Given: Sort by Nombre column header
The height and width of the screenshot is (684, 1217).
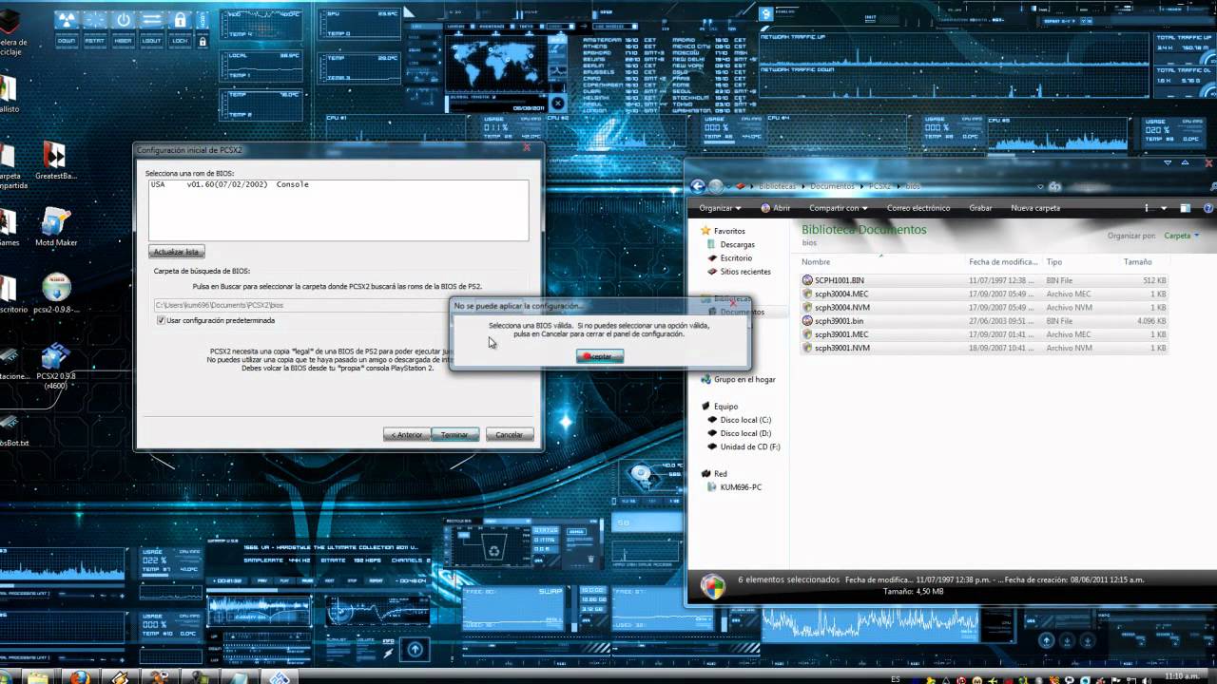Looking at the screenshot, I should pyautogui.click(x=880, y=262).
